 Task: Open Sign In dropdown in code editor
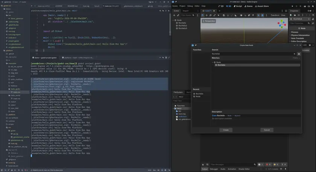pos(152,2)
